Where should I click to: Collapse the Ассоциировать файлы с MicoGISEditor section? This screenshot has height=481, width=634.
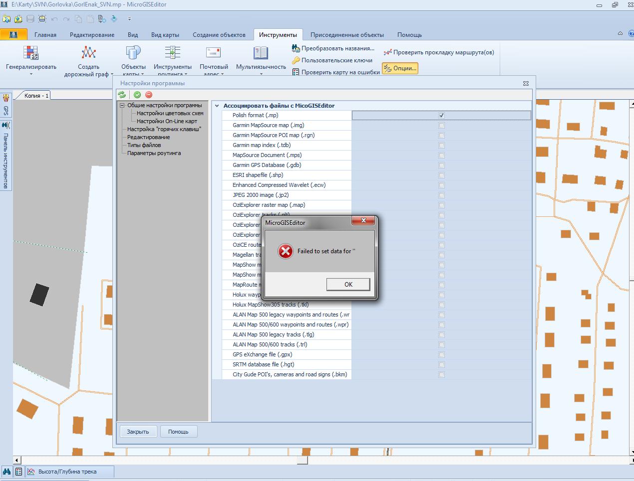[217, 106]
